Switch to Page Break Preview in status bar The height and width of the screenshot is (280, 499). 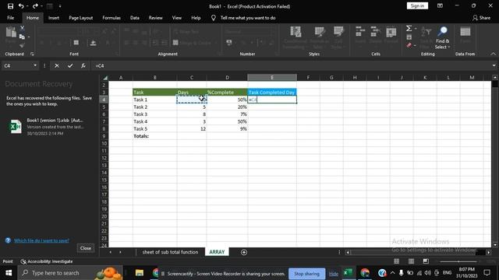pos(426,261)
